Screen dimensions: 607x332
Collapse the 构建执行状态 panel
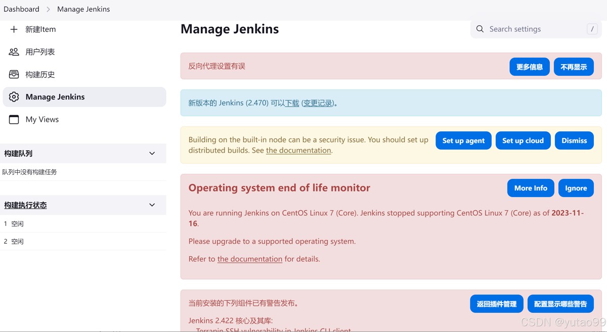click(x=152, y=205)
